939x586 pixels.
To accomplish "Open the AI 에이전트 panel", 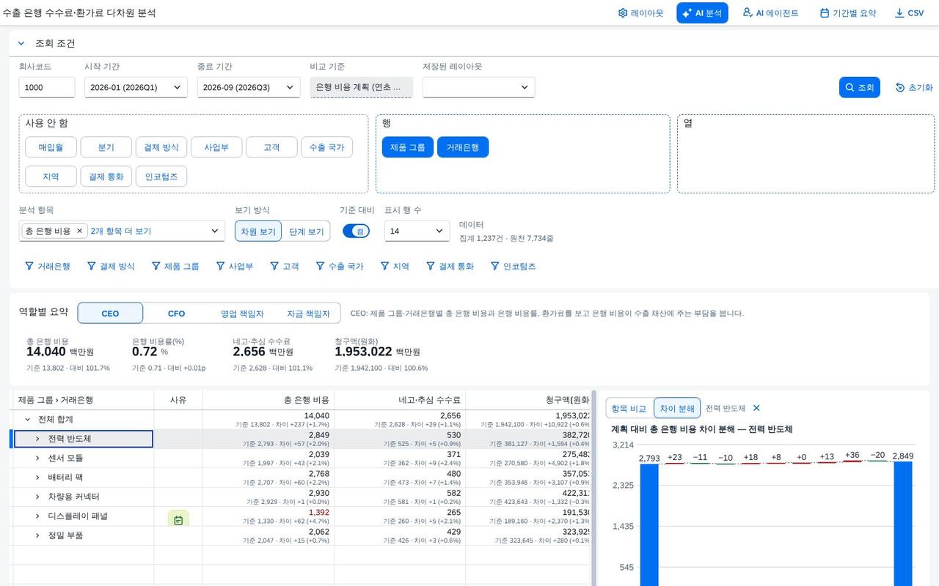I will click(x=770, y=13).
